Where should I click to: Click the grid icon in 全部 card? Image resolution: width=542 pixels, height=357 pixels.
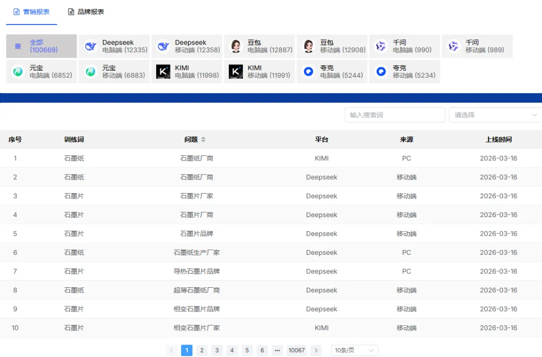click(x=18, y=46)
